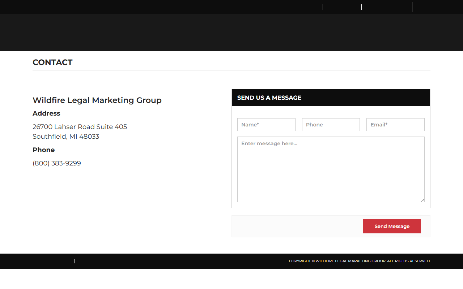Screen dimensions: 463x289
Task: Click the footer copyright notice text
Action: point(360,261)
